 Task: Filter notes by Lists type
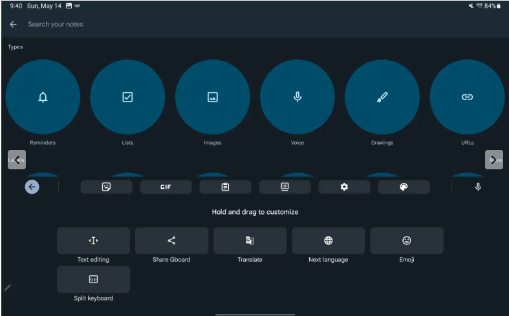click(127, 97)
